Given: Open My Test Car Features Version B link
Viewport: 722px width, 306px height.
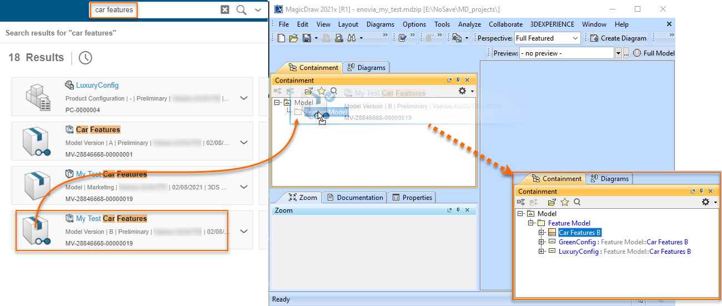Looking at the screenshot, I should [x=112, y=218].
